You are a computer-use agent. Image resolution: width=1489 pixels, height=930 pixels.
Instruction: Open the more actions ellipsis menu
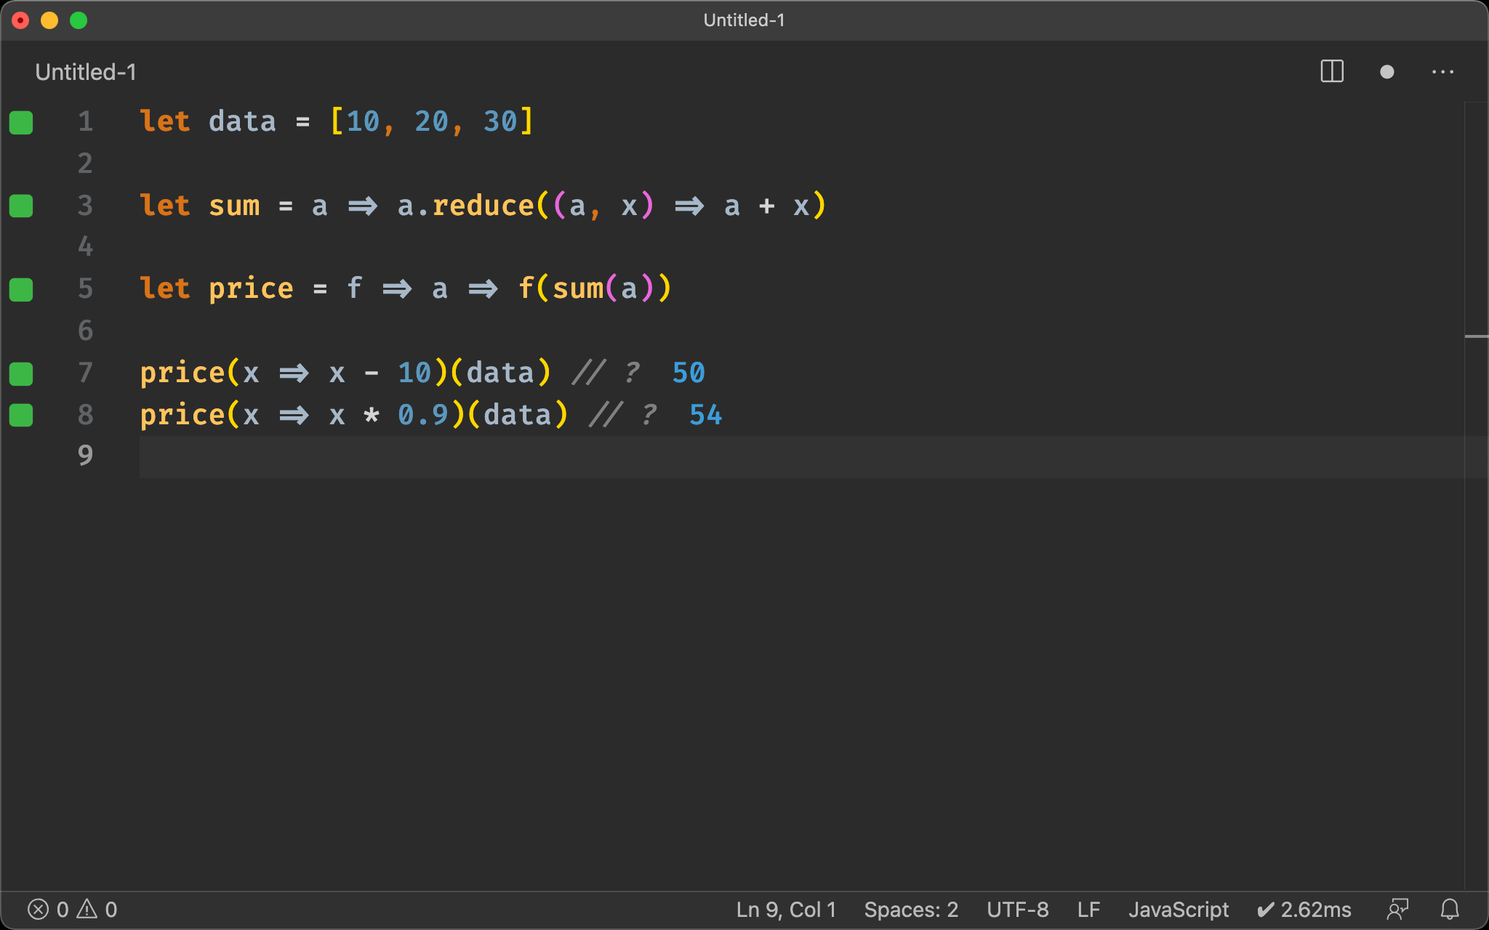[x=1442, y=72]
